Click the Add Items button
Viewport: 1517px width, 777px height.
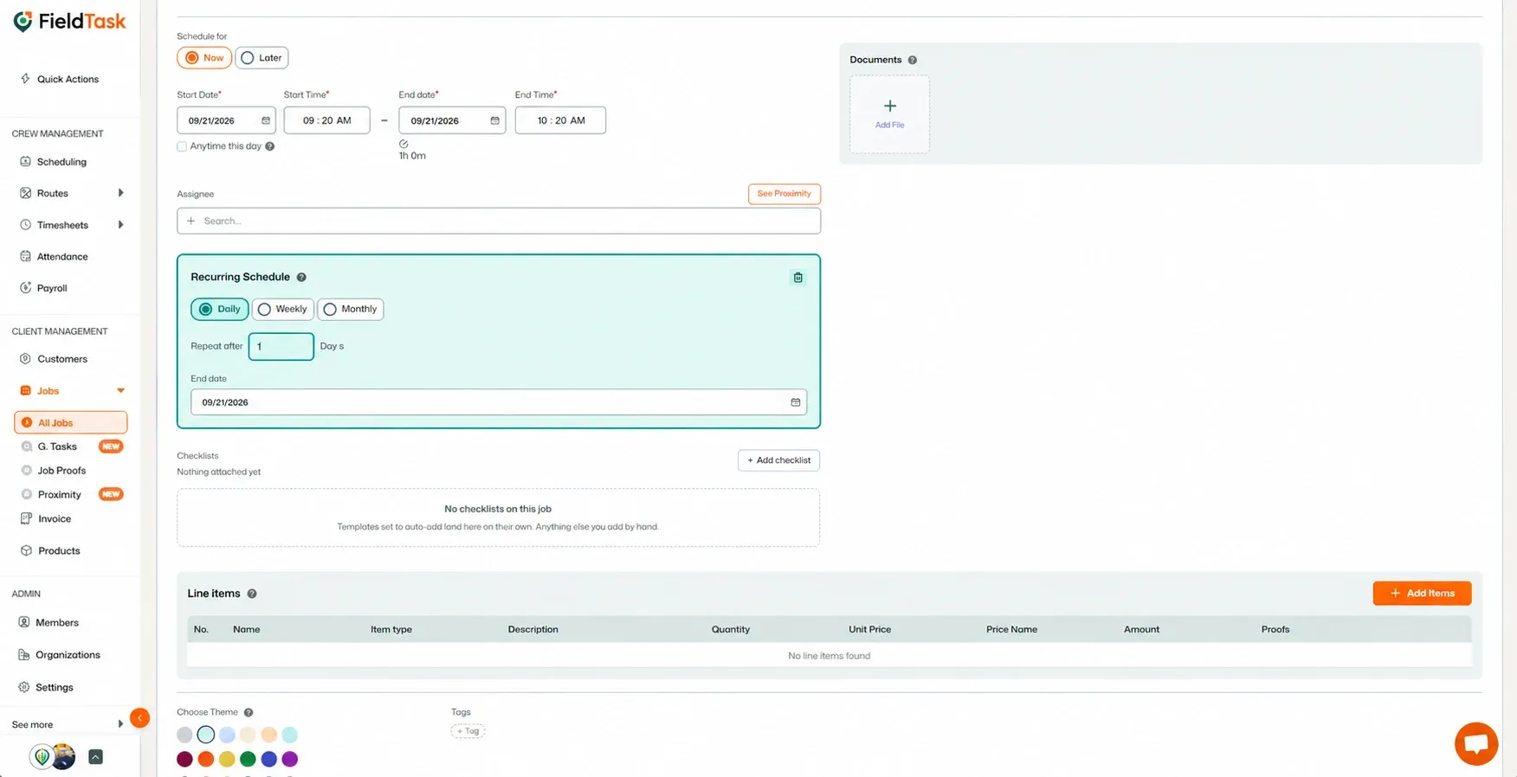(x=1422, y=594)
